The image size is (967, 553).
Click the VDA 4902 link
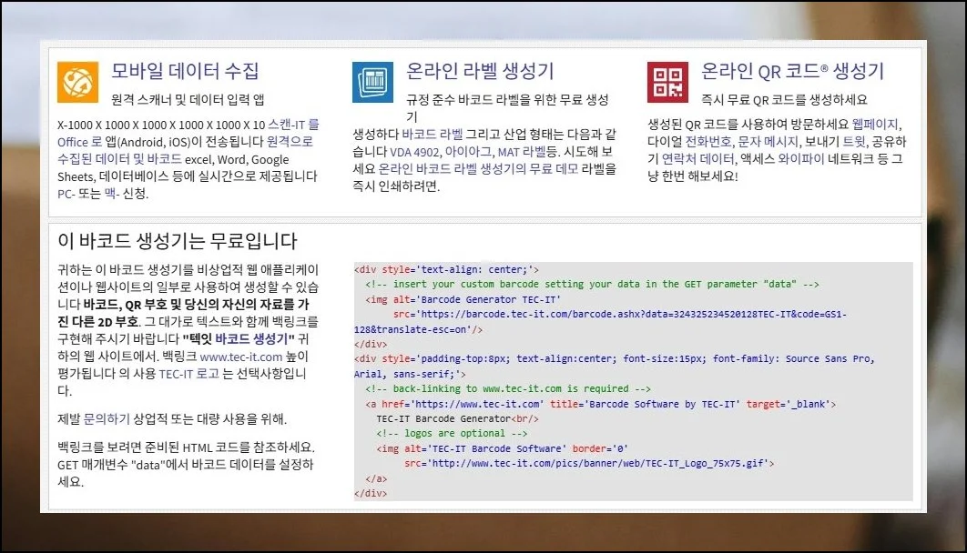(x=412, y=154)
